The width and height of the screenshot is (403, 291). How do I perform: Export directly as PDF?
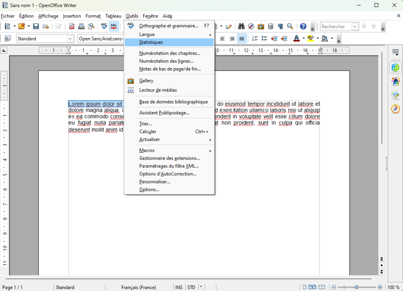click(x=72, y=26)
